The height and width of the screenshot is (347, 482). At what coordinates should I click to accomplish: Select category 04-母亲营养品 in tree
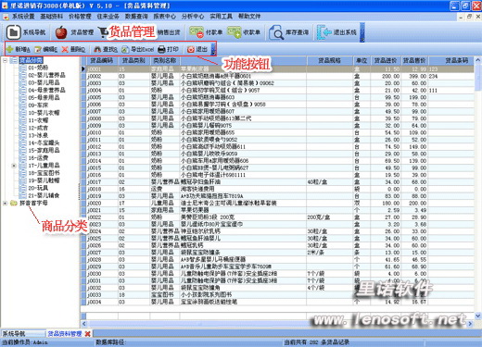click(x=46, y=90)
